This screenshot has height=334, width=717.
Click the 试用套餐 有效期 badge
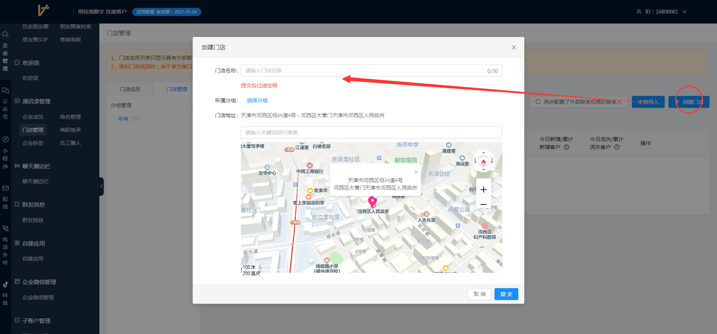pos(167,12)
